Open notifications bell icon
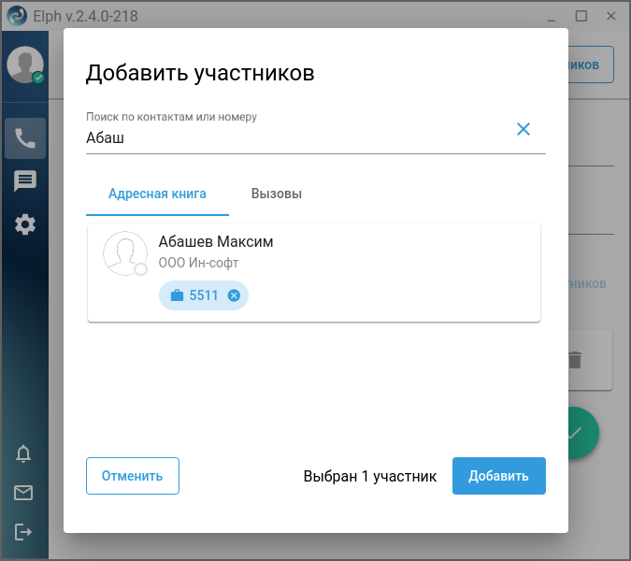 pyautogui.click(x=23, y=454)
